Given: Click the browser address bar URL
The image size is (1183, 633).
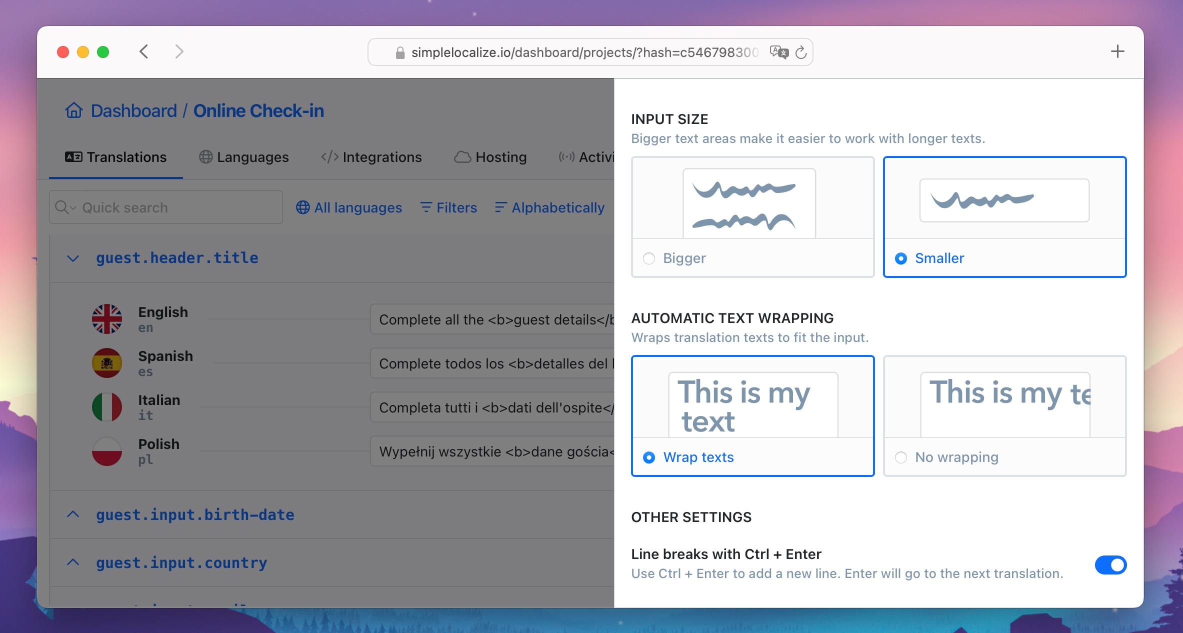Looking at the screenshot, I should pyautogui.click(x=584, y=52).
